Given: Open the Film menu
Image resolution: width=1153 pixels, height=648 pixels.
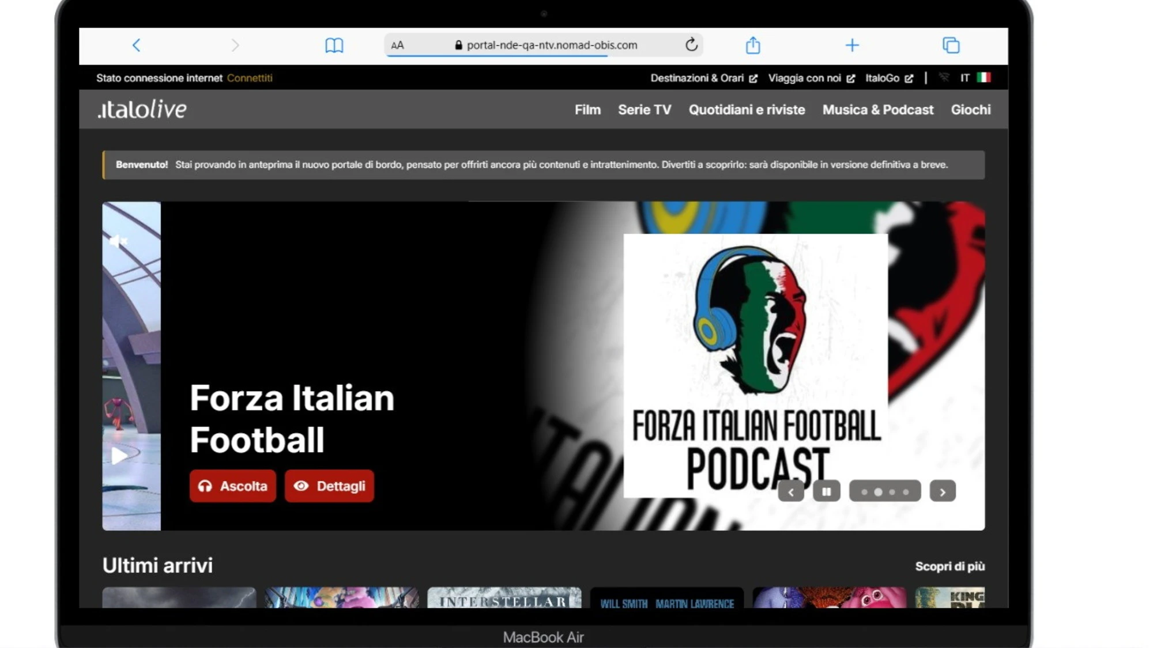Looking at the screenshot, I should tap(587, 109).
